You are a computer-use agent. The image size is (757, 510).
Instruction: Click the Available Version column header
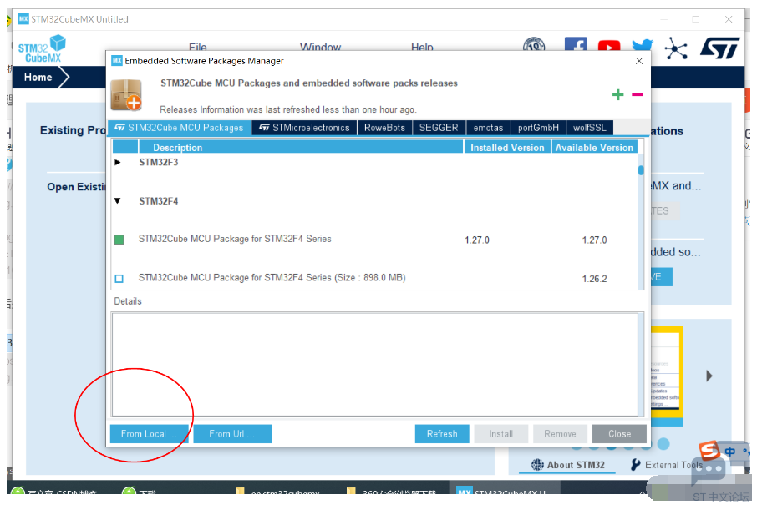click(594, 147)
